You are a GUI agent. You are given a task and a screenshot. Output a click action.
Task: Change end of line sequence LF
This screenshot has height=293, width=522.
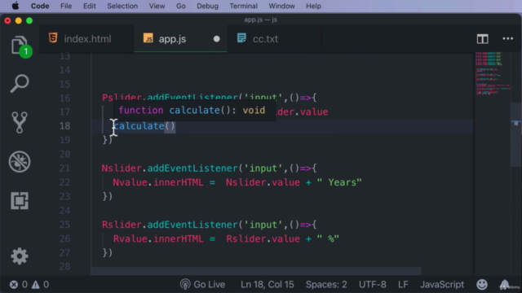tap(403, 285)
